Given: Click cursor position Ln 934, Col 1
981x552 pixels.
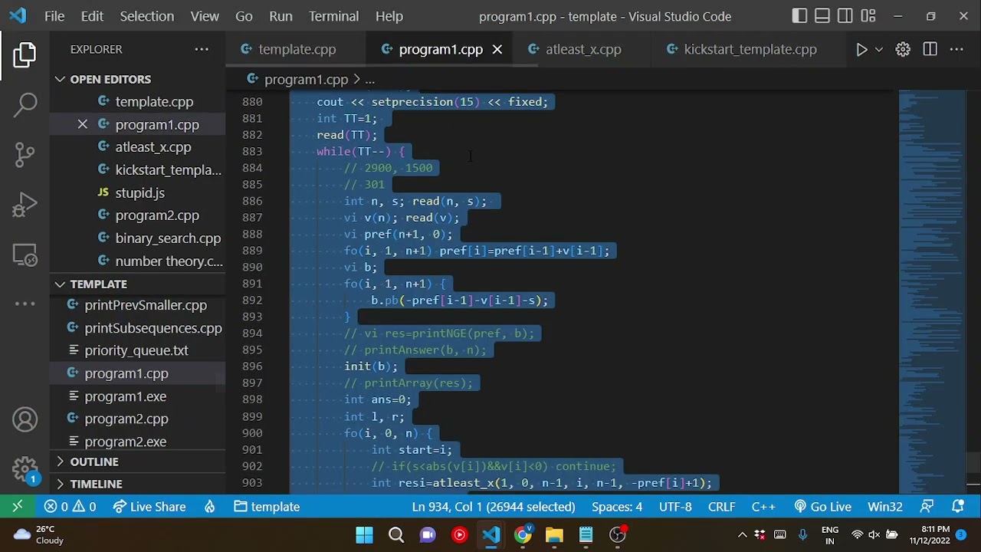Looking at the screenshot, I should coord(494,507).
